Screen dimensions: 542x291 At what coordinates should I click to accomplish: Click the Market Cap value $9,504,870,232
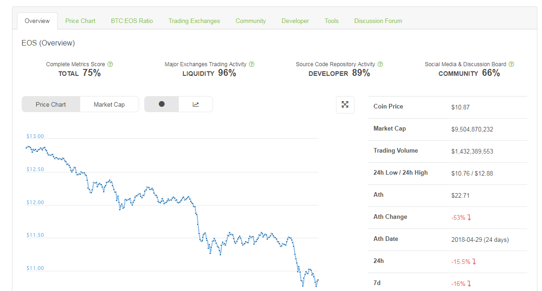[x=472, y=129]
